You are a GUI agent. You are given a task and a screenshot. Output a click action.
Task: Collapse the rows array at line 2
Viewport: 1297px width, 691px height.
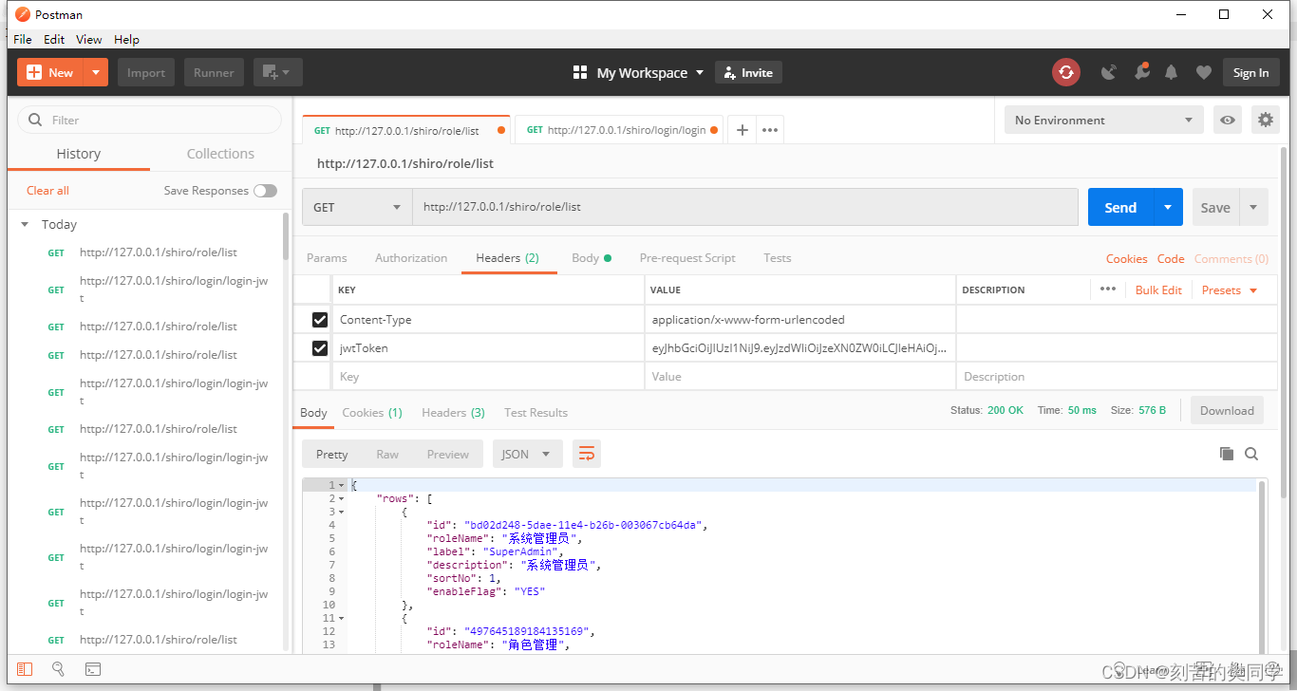pos(342,498)
